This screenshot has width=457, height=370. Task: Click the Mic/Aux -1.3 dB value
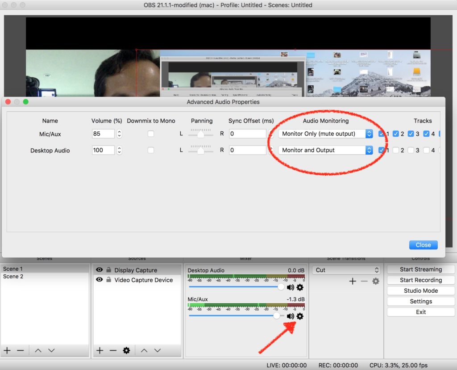[x=295, y=299]
